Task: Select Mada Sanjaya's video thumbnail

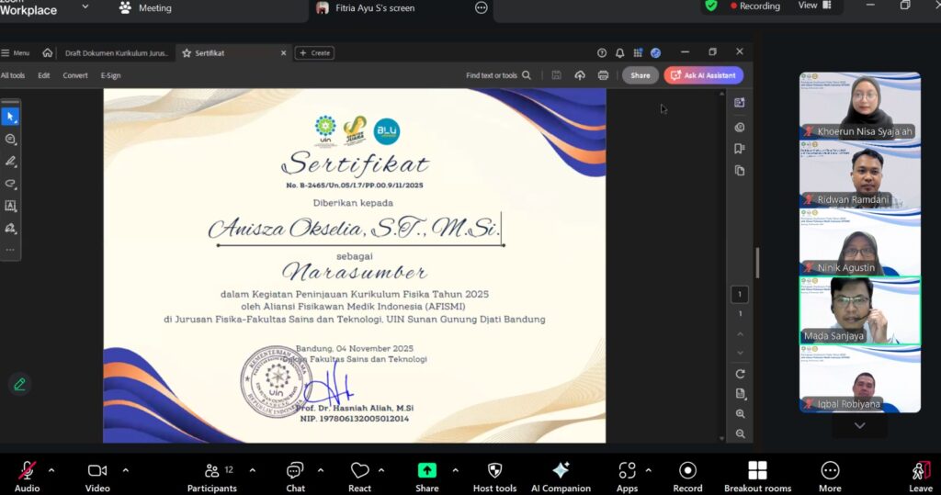Action: point(859,310)
